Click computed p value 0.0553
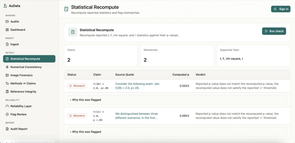Image resolution: width=295 pixels, height=143 pixels. [184, 86]
